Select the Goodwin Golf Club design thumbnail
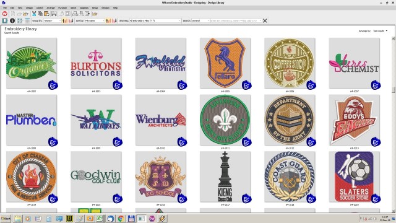 96,177
